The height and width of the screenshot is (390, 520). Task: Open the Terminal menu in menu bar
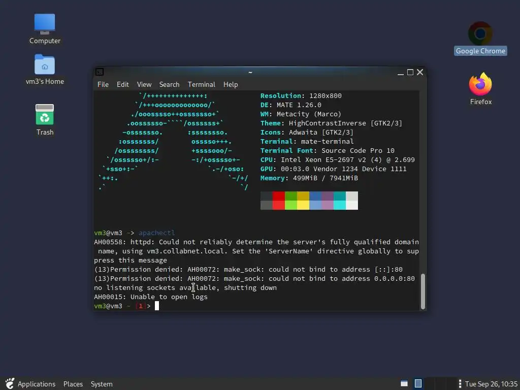click(x=201, y=85)
